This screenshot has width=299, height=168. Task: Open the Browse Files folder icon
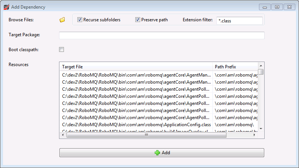tap(62, 20)
